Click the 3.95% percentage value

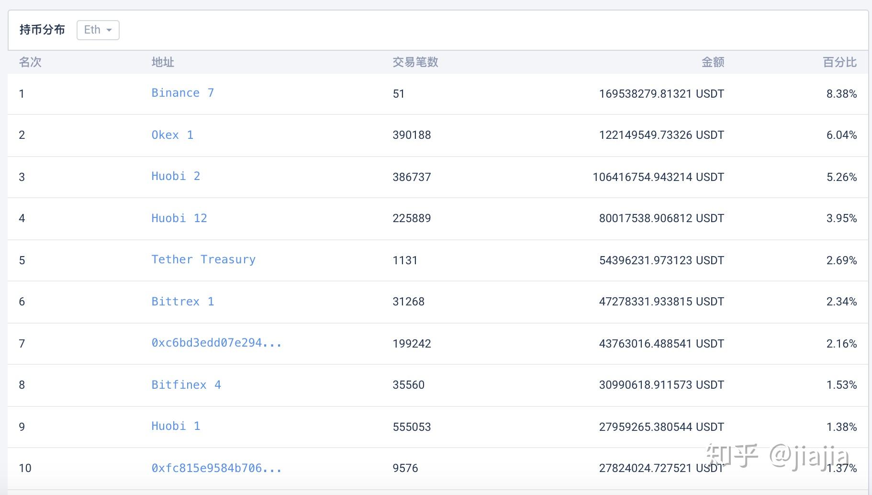coord(841,218)
